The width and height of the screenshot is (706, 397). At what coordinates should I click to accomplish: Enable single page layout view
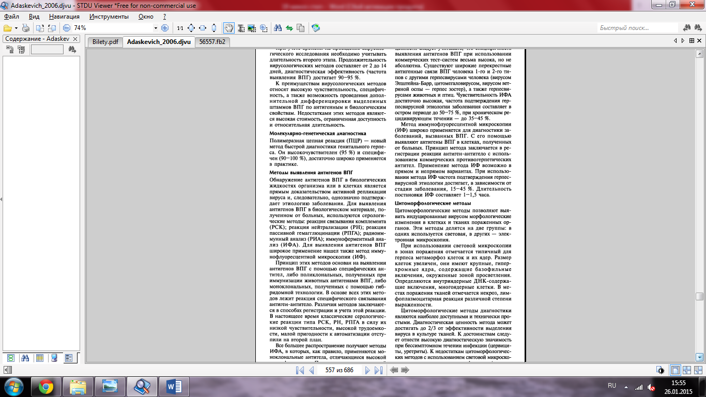675,370
